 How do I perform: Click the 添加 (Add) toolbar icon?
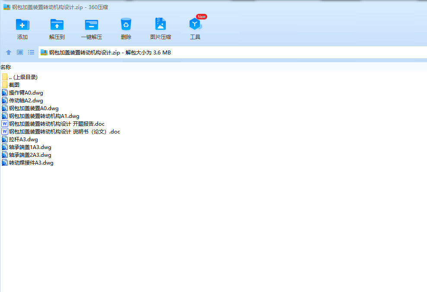[x=22, y=25]
